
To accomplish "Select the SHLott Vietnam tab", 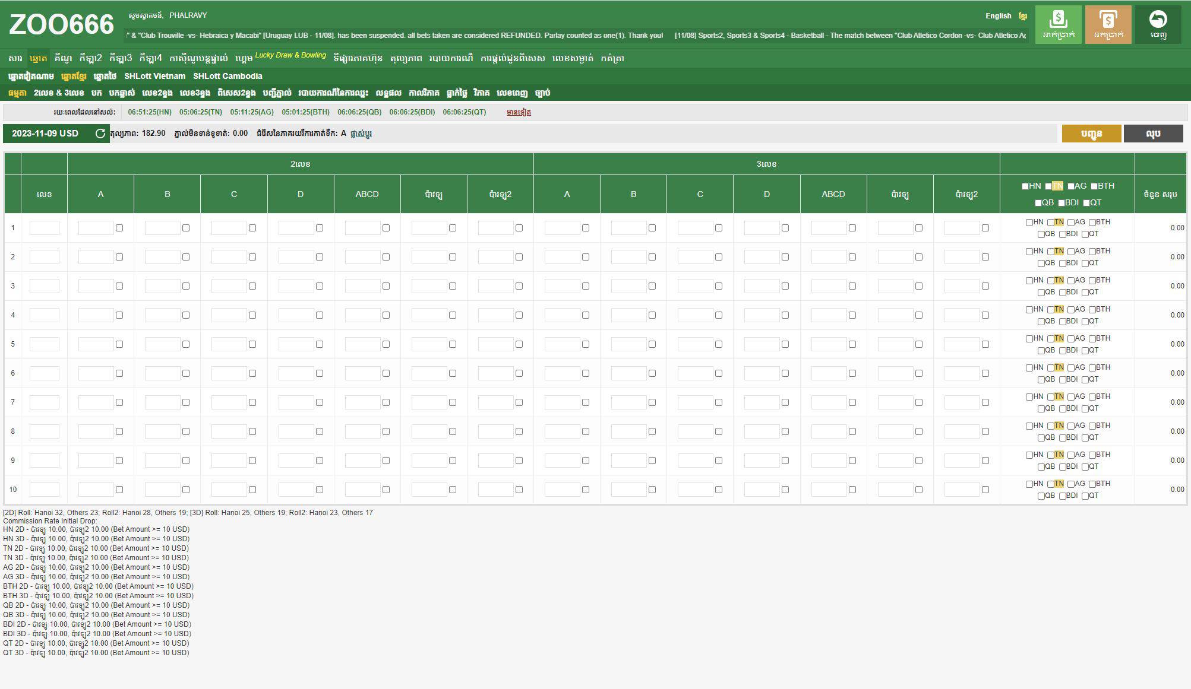I will click(x=154, y=76).
